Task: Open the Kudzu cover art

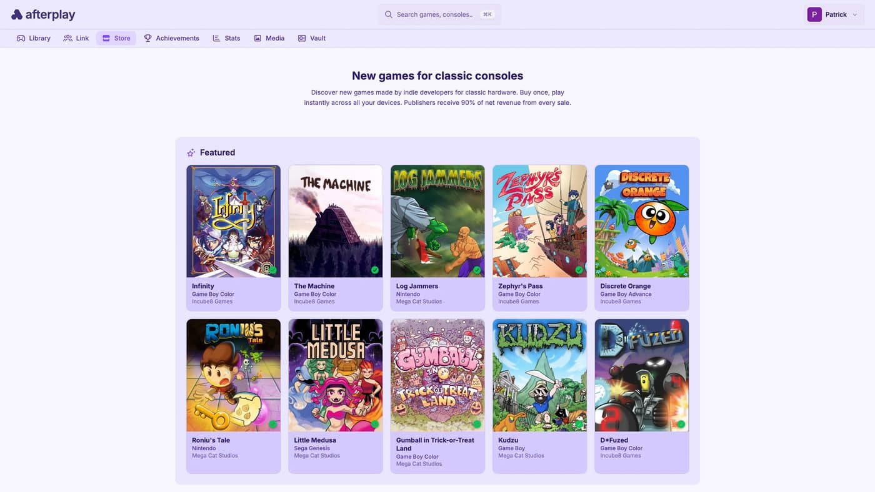Action: tap(540, 375)
